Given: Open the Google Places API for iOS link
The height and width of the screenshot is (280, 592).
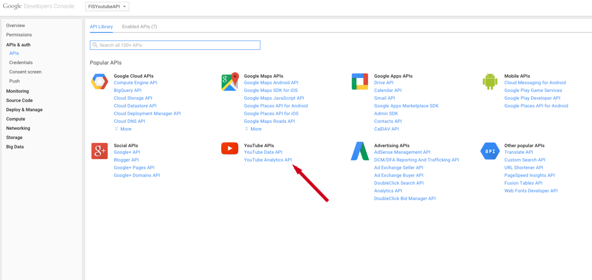Looking at the screenshot, I should click(271, 114).
